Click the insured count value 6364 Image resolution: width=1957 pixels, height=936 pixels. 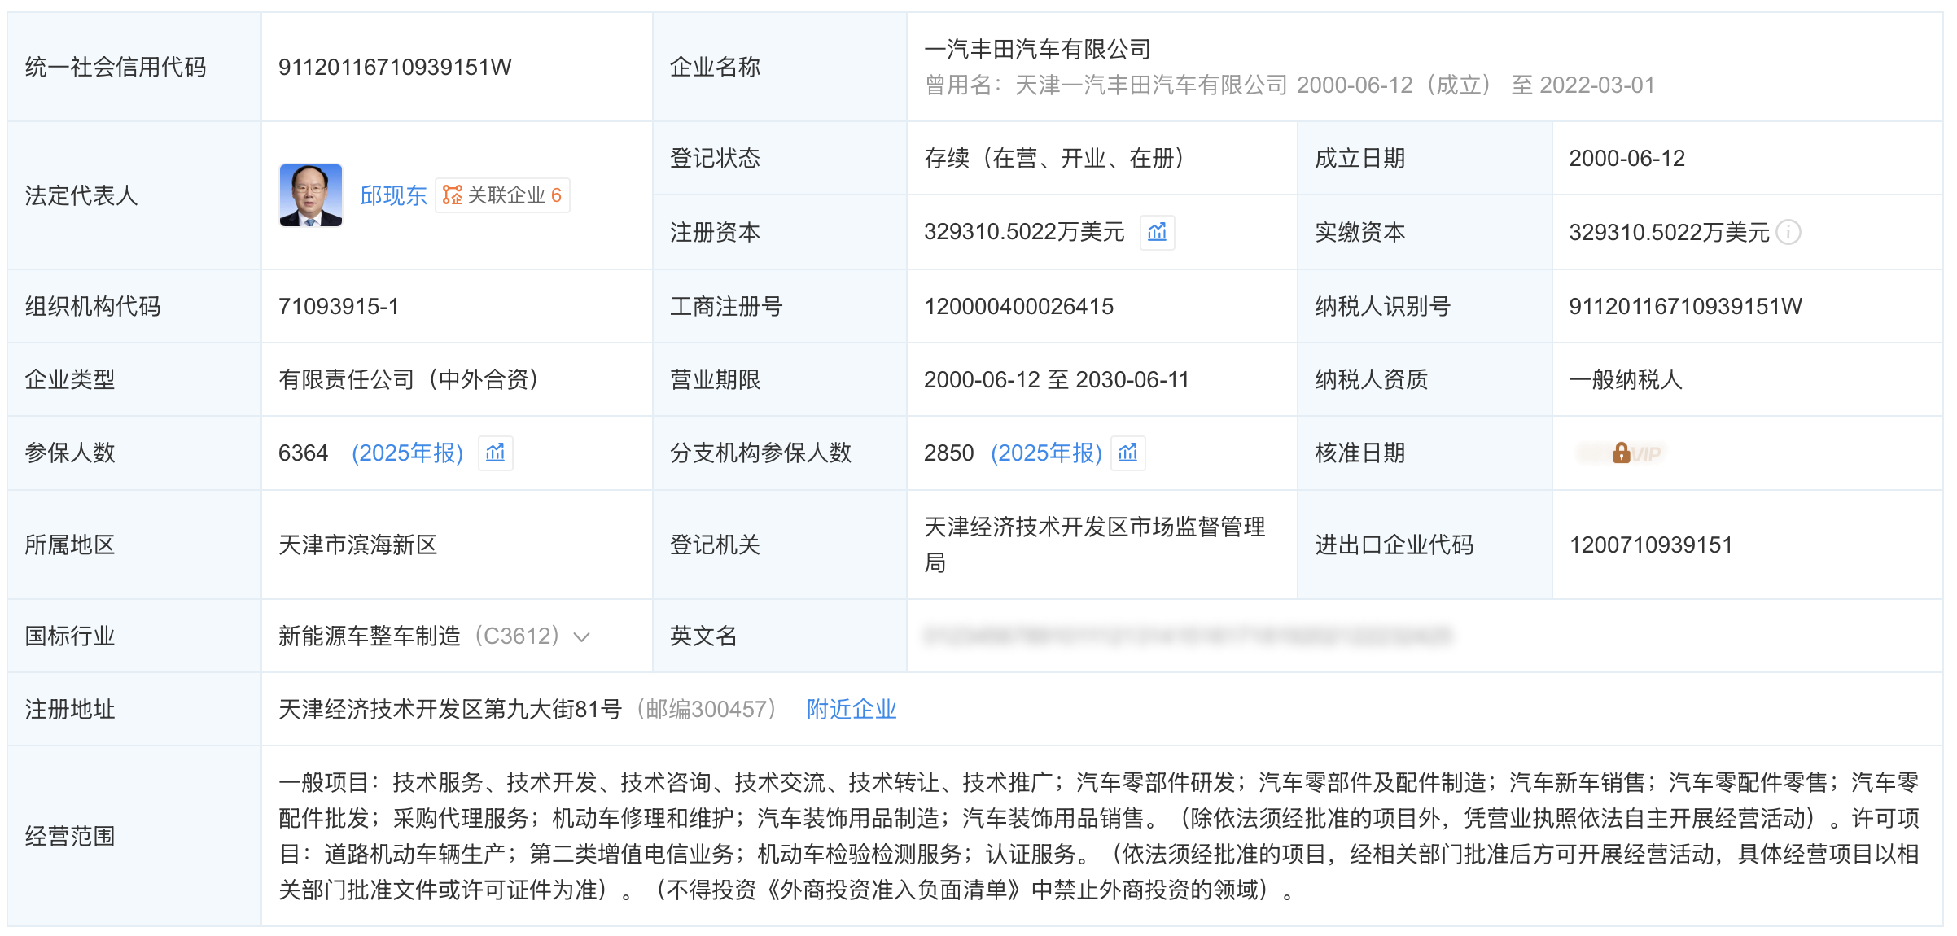[x=303, y=453]
